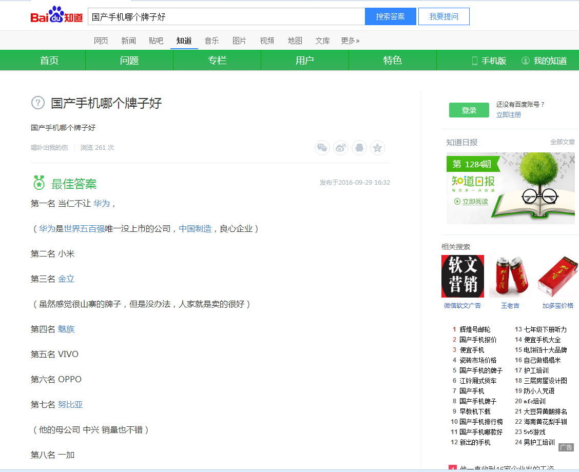Click the green 登录 button
This screenshot has width=579, height=472.
(x=469, y=110)
